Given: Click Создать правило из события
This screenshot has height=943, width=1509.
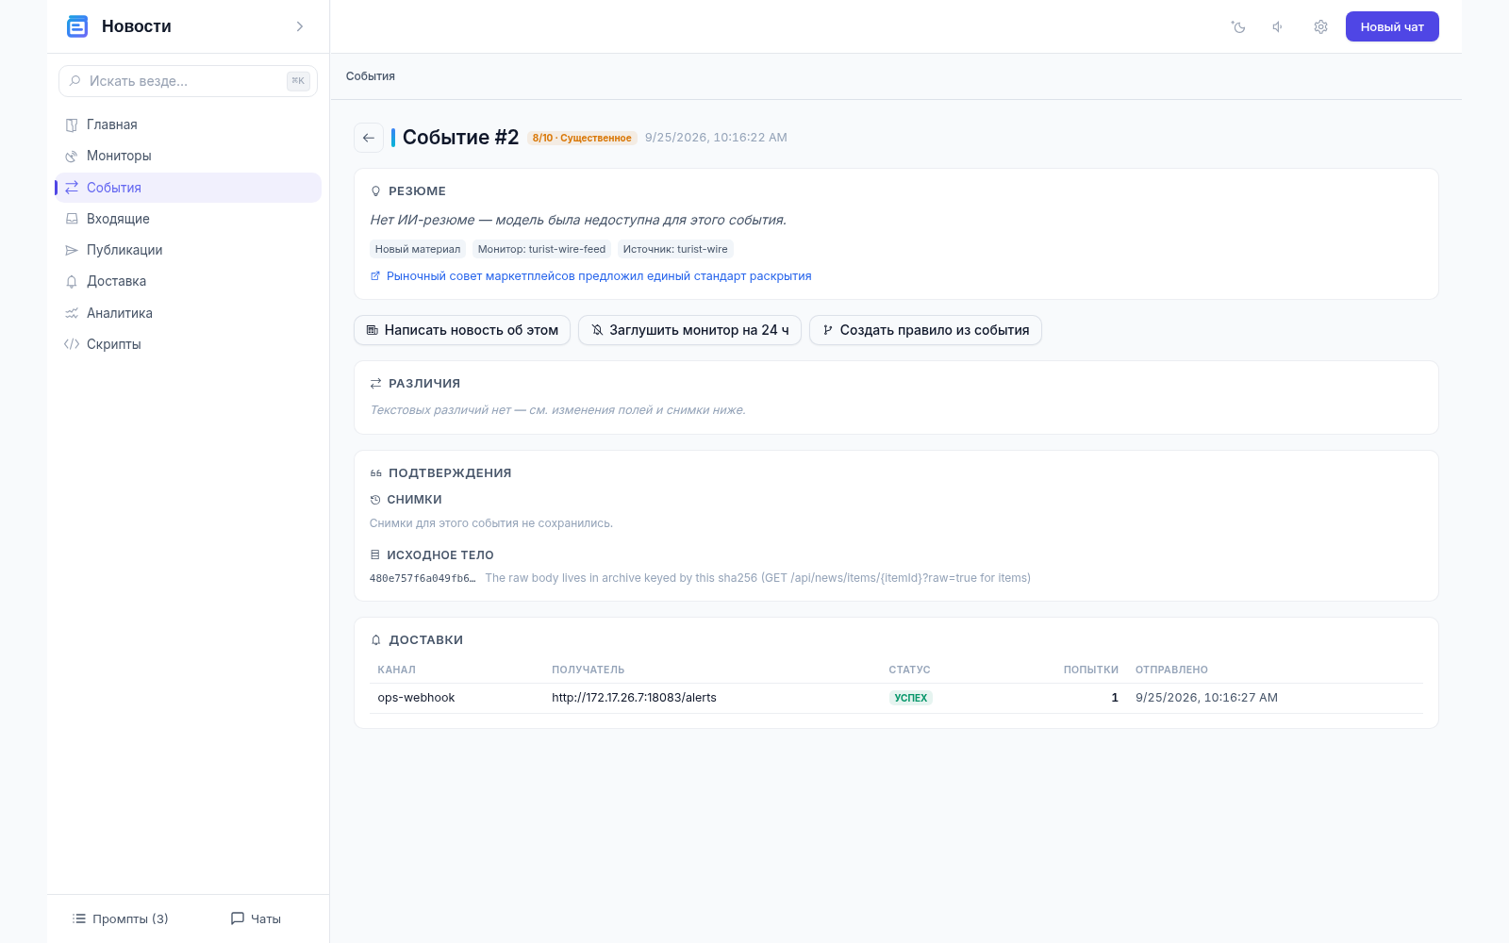Looking at the screenshot, I should (x=925, y=330).
